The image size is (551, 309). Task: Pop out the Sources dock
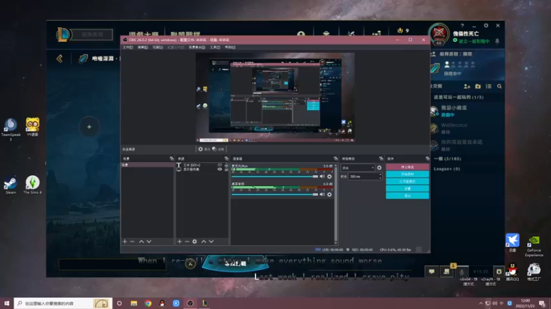click(227, 159)
